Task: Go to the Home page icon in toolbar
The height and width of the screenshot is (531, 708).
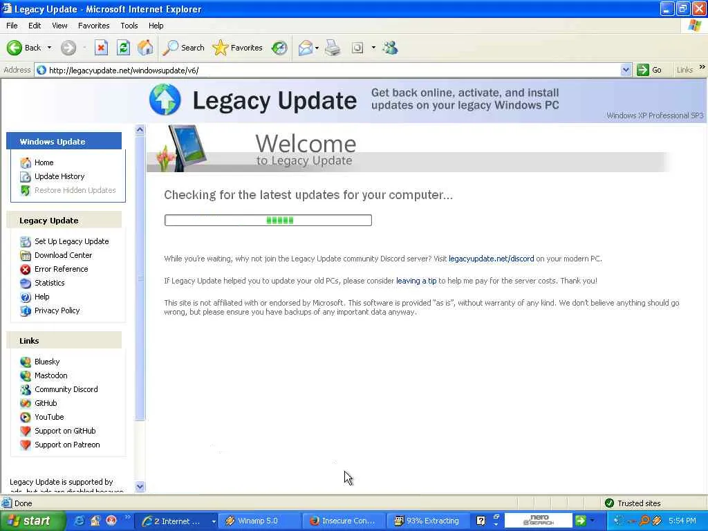Action: (x=145, y=48)
